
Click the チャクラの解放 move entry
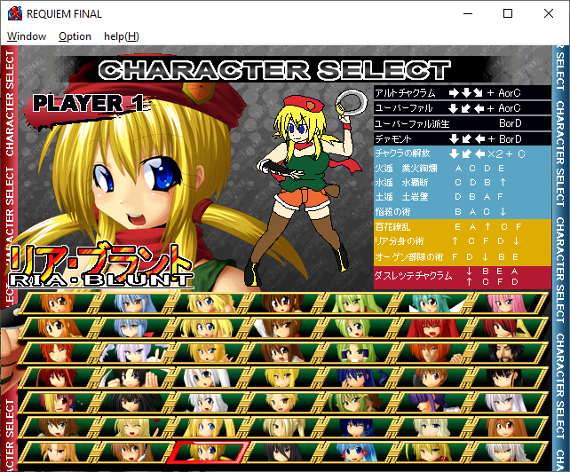click(x=463, y=153)
